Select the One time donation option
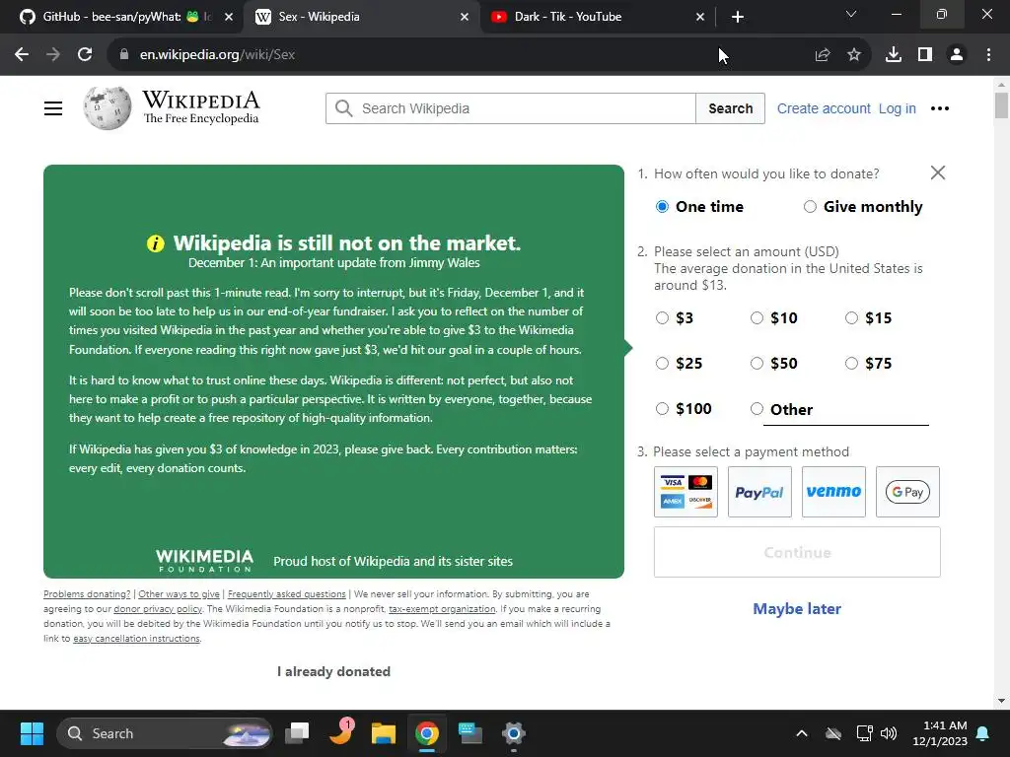 [662, 207]
